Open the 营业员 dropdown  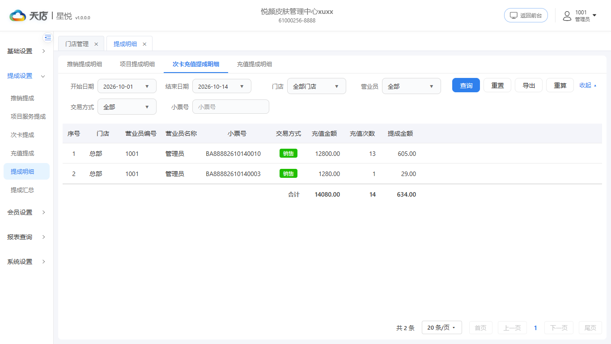[x=412, y=86]
